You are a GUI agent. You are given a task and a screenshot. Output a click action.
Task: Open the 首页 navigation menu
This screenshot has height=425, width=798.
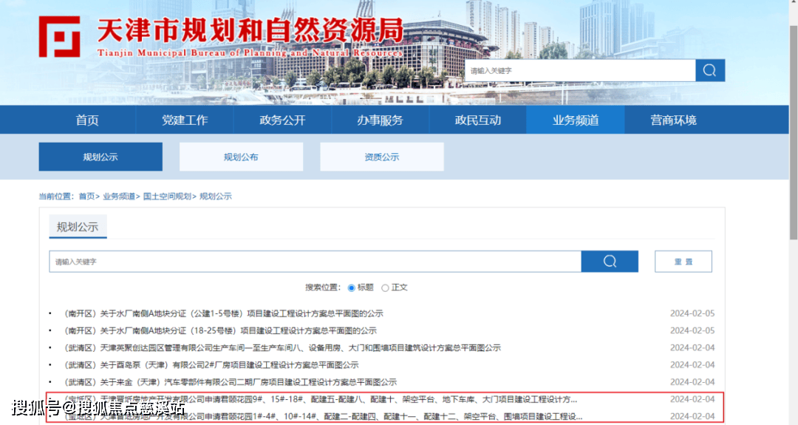[87, 120]
